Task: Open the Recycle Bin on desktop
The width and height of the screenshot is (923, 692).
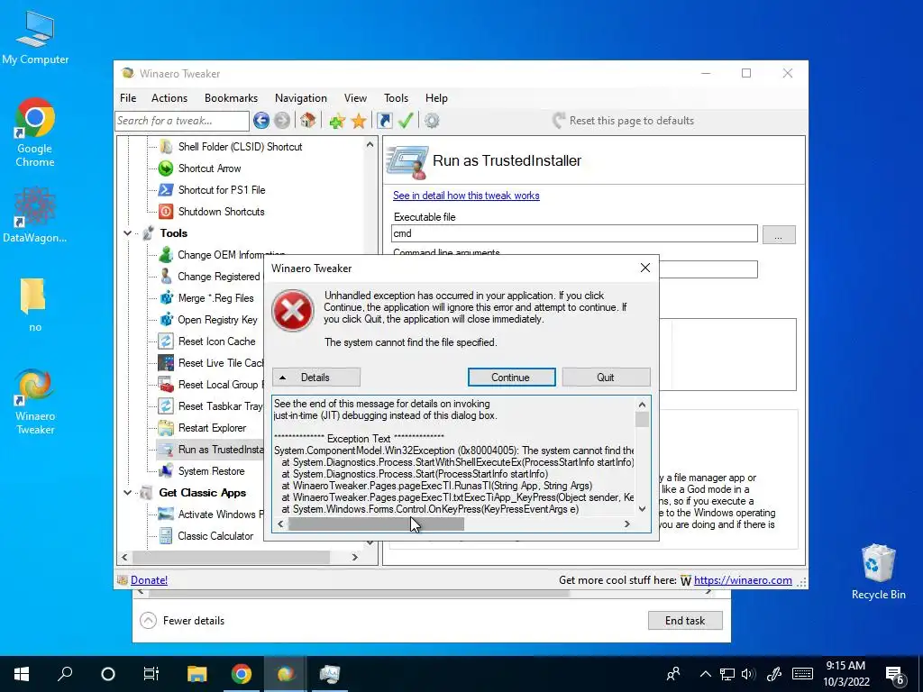Action: [878, 572]
